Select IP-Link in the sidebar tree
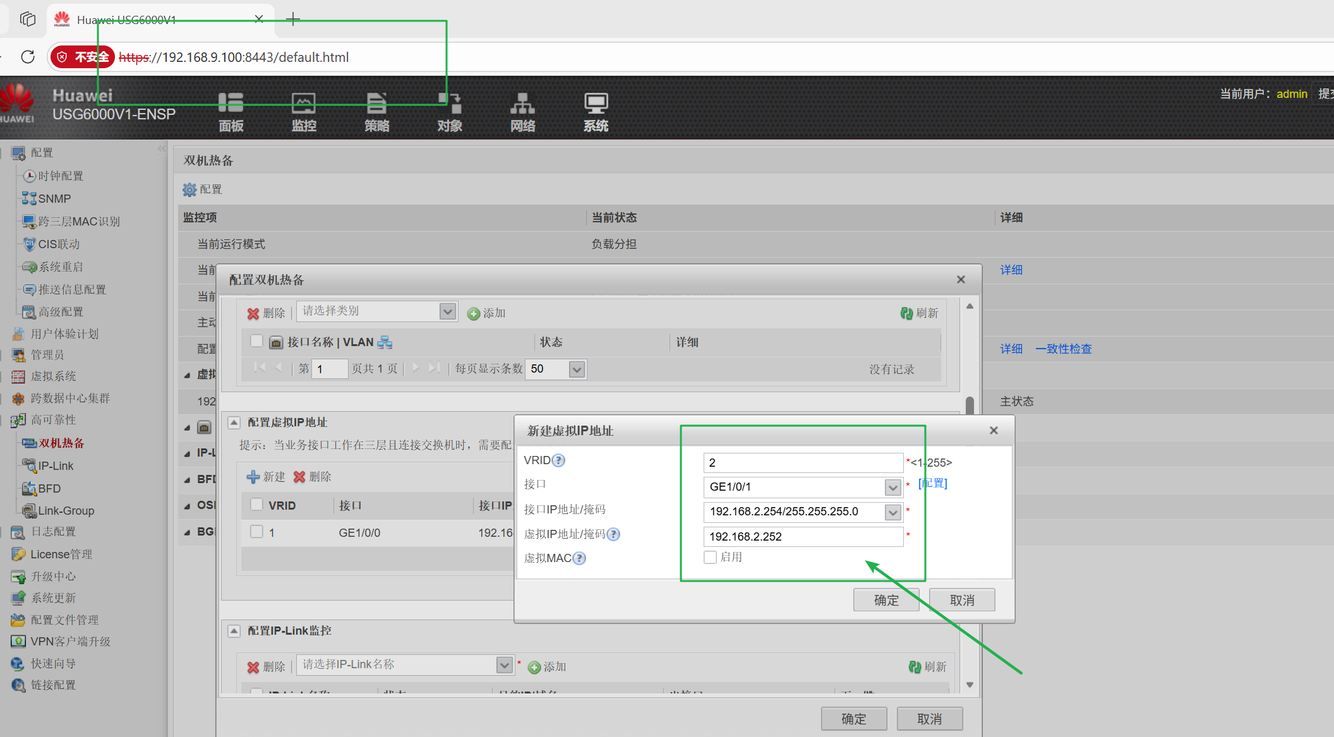The height and width of the screenshot is (737, 1334). (x=56, y=466)
